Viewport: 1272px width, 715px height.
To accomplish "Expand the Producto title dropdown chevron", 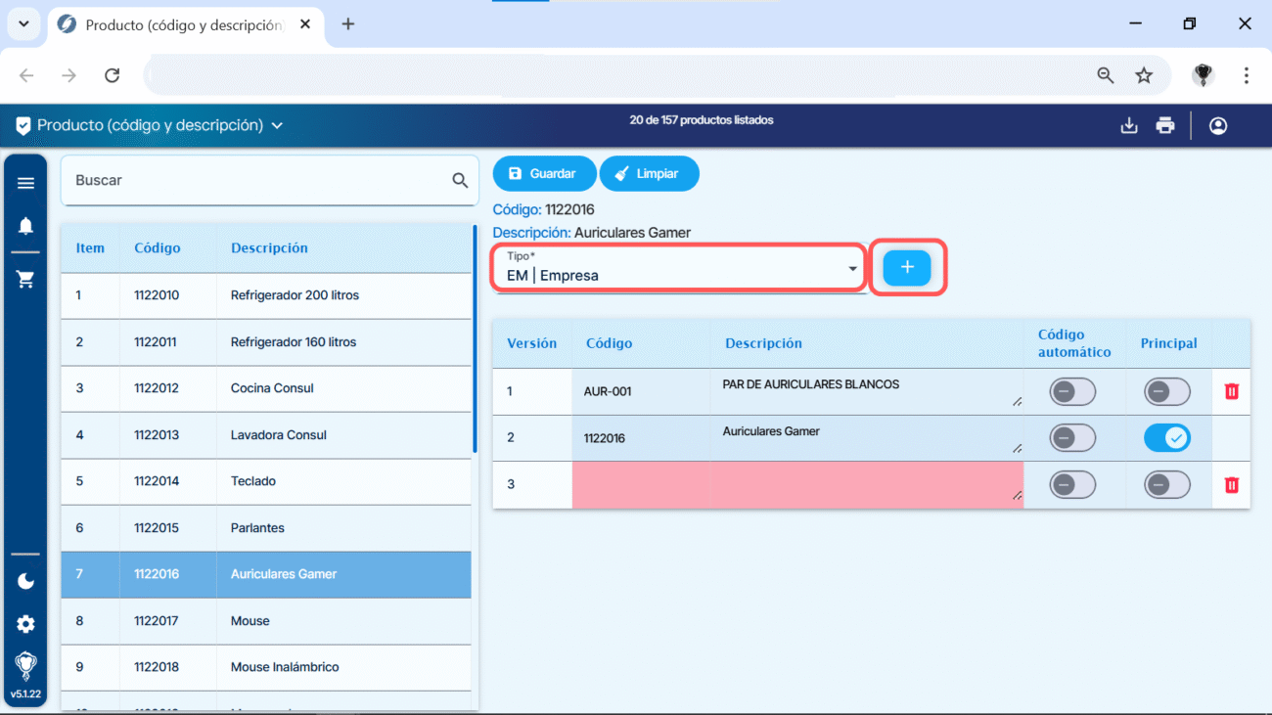I will [x=277, y=126].
